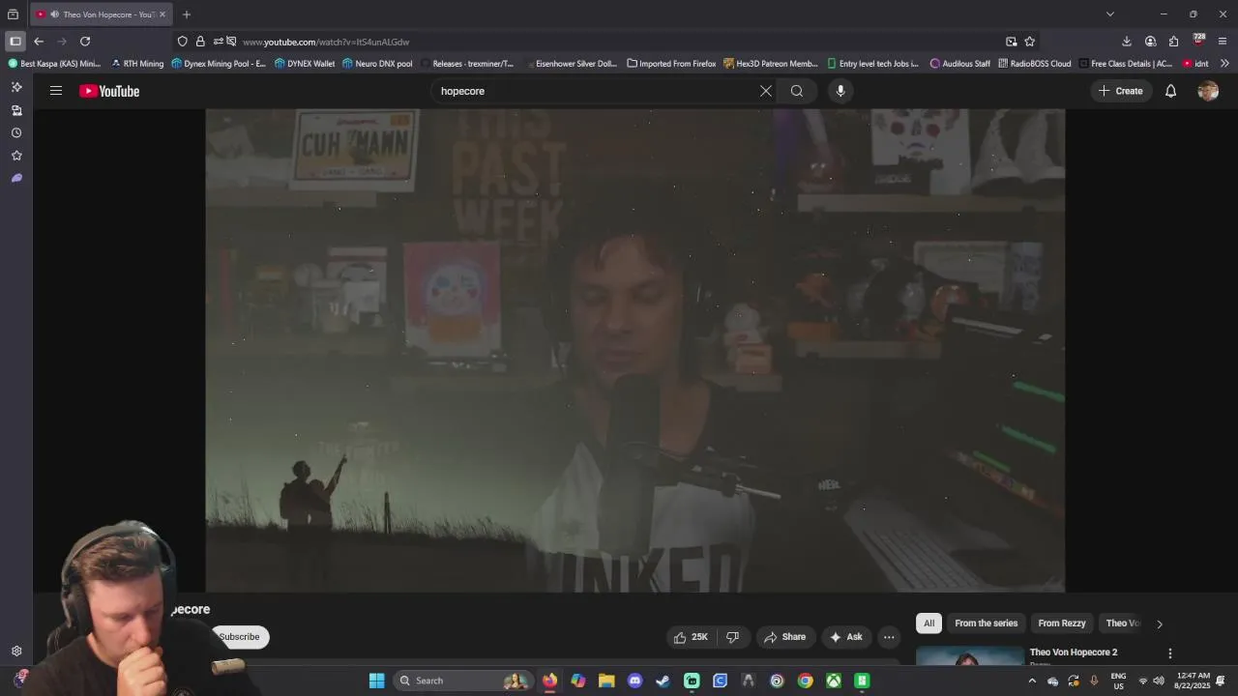Close the Theo Von Hopecore tab
This screenshot has width=1238, height=696.
pos(162,14)
